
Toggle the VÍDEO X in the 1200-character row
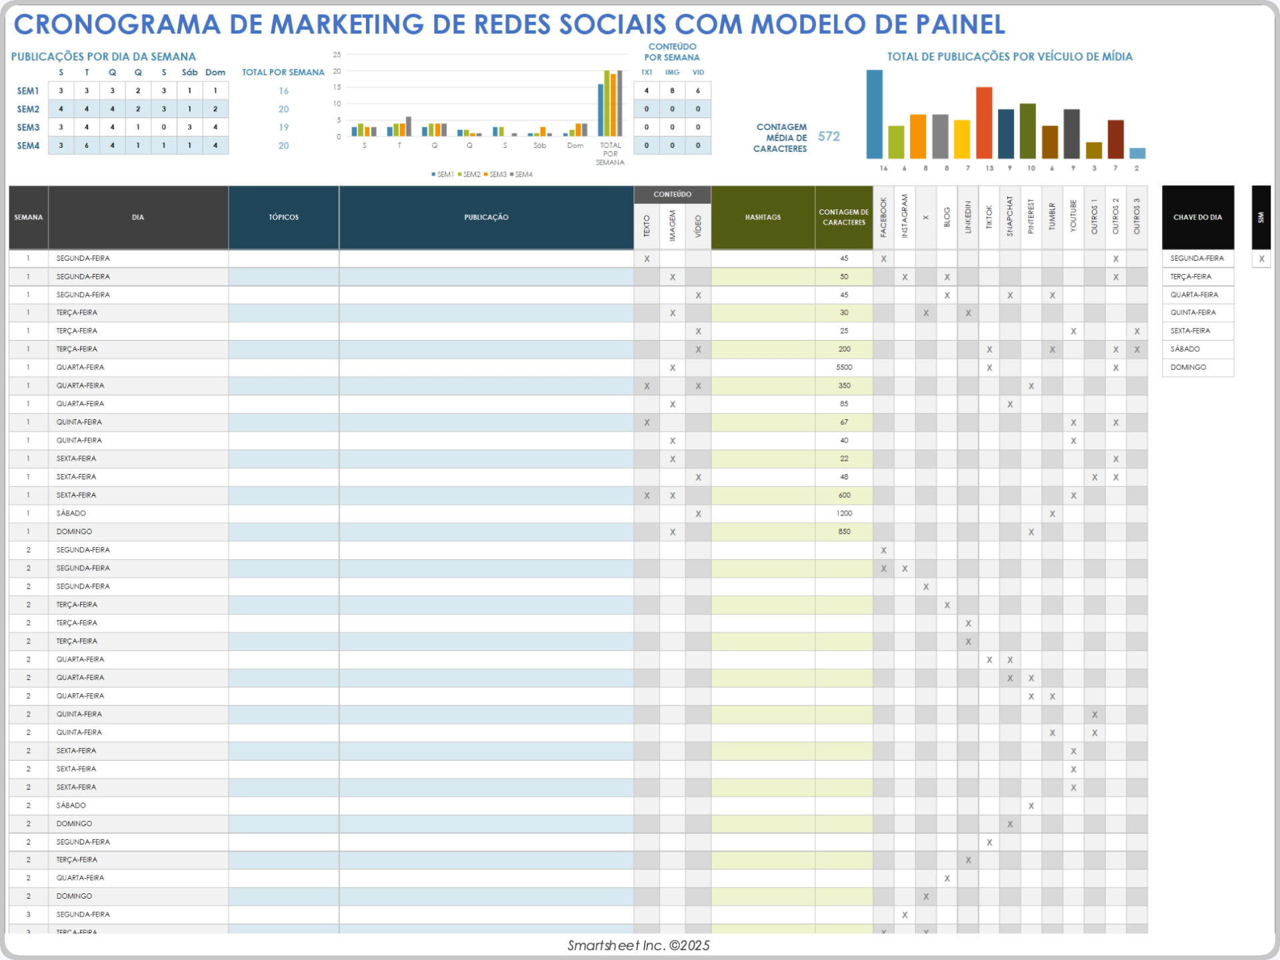(698, 513)
